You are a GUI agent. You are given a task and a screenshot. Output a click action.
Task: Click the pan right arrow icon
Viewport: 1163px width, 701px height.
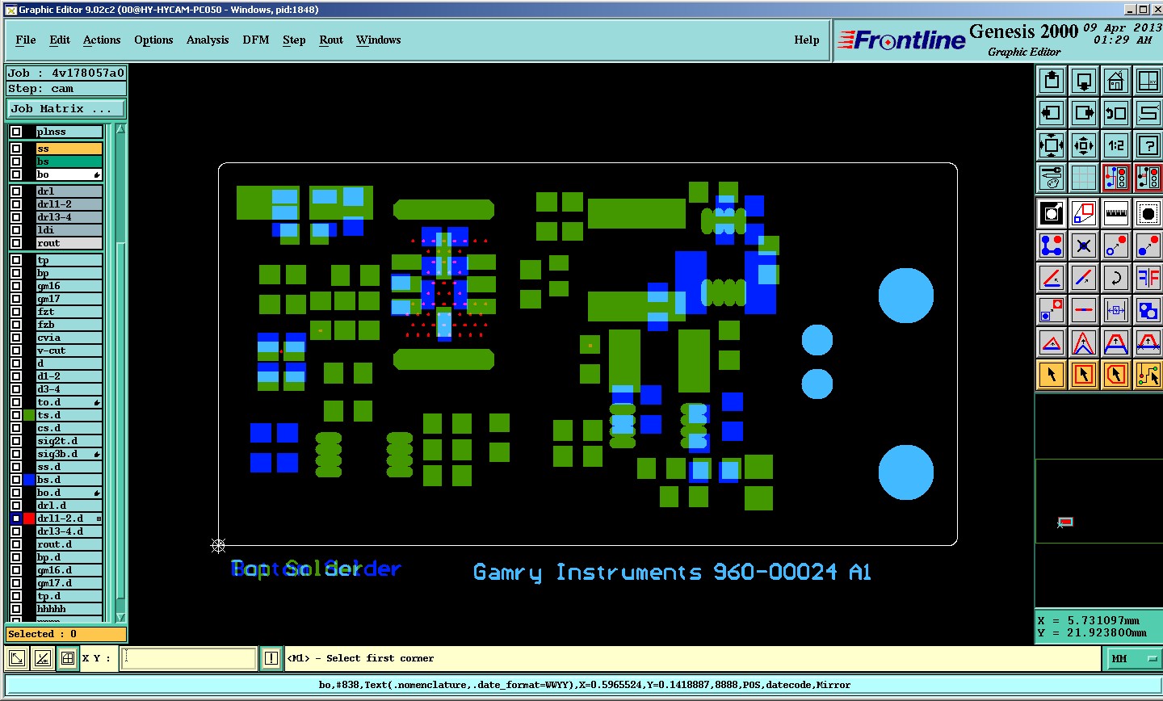click(x=1084, y=113)
